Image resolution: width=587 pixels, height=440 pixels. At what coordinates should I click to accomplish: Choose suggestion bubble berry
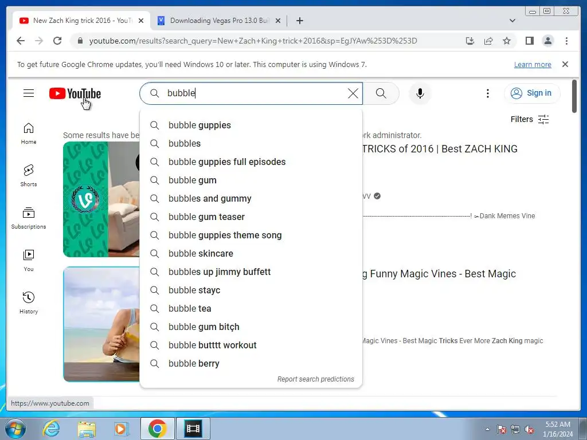(251, 363)
